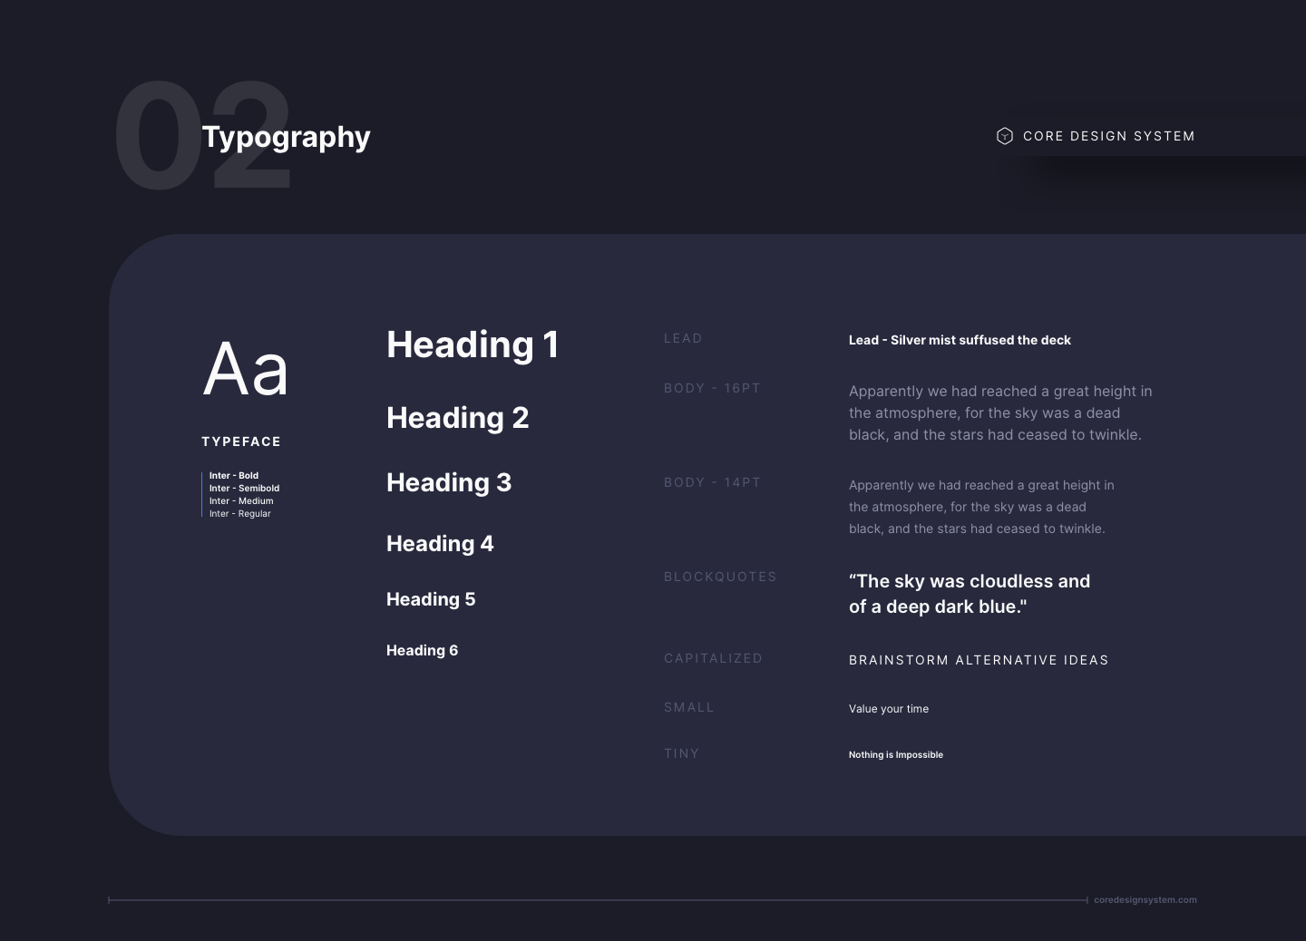
Task: Select the Inter - Semibold font entry
Action: pyautogui.click(x=244, y=488)
